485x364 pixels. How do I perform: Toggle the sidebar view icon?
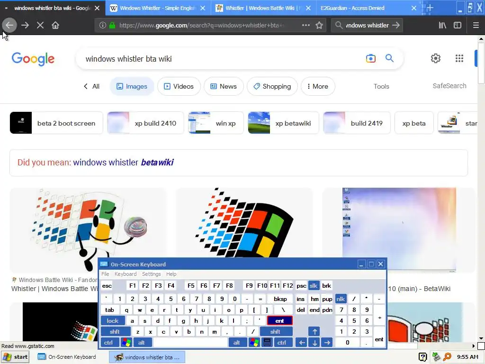[458, 25]
